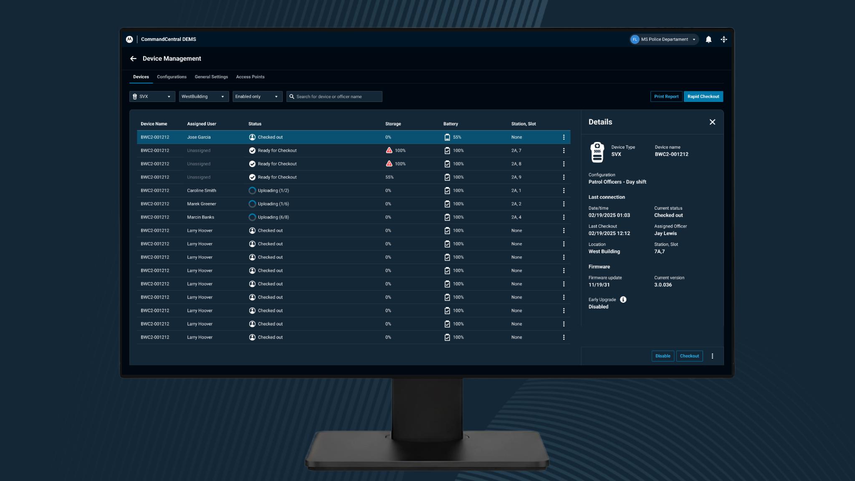Click storage warning icon in slot 2A, 7 row
The height and width of the screenshot is (481, 855).
click(x=389, y=150)
